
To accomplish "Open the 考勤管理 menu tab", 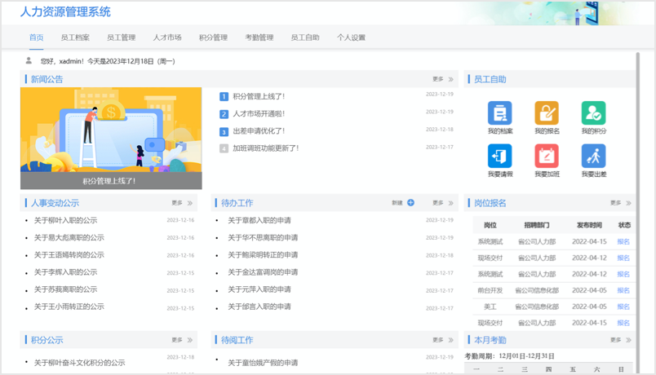I will point(259,37).
